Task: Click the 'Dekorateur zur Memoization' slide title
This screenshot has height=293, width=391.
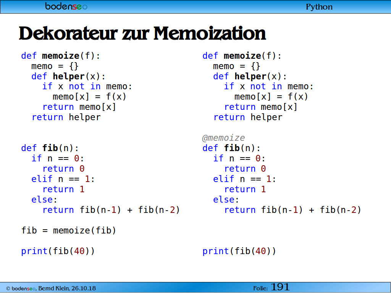Action: tap(142, 34)
